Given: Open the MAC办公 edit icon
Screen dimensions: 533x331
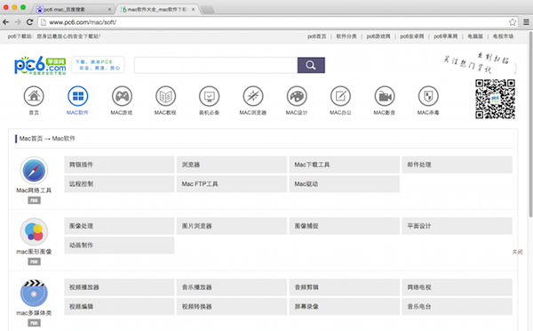Looking at the screenshot, I should 340,96.
